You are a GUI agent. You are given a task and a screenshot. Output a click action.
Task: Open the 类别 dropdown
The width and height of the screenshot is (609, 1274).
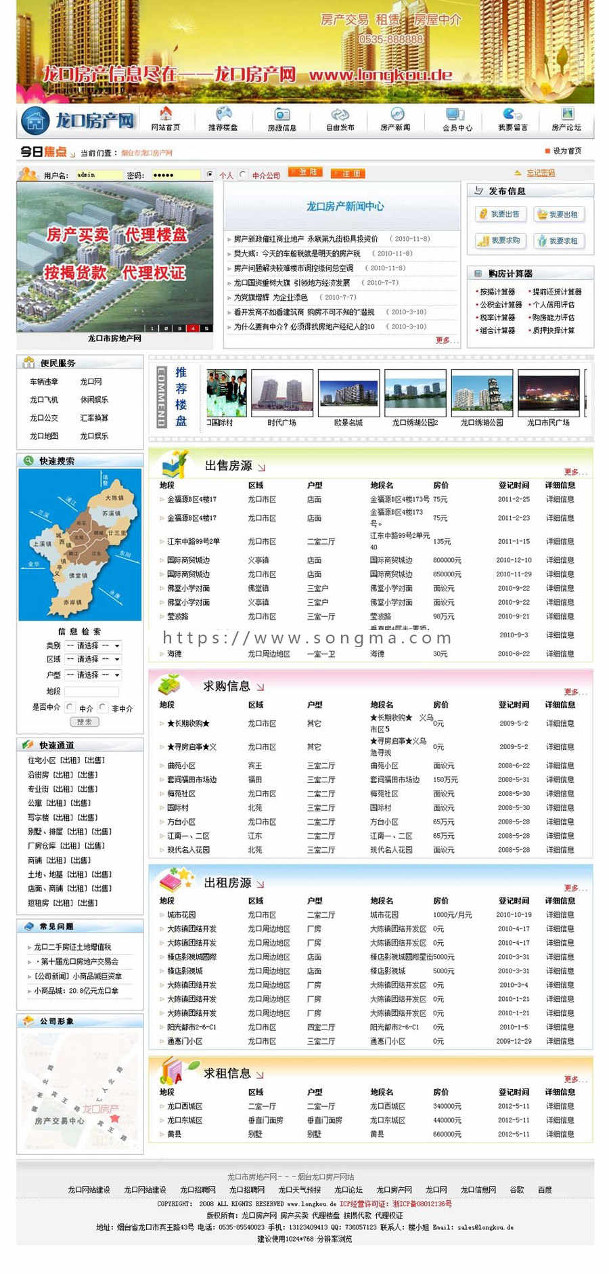coord(93,645)
